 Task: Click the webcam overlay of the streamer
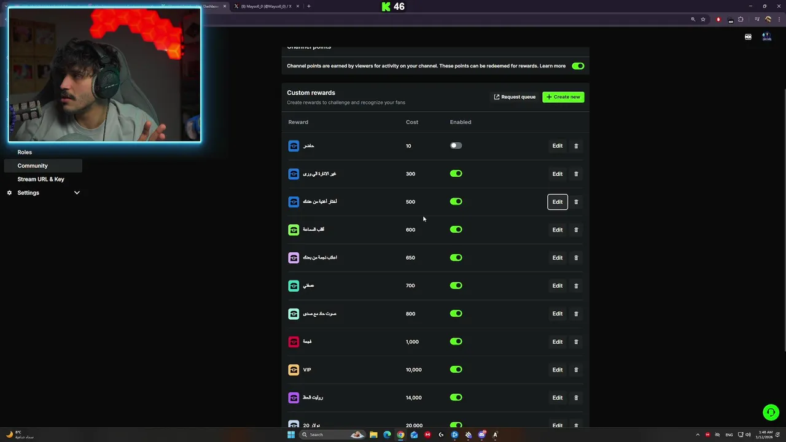click(104, 75)
